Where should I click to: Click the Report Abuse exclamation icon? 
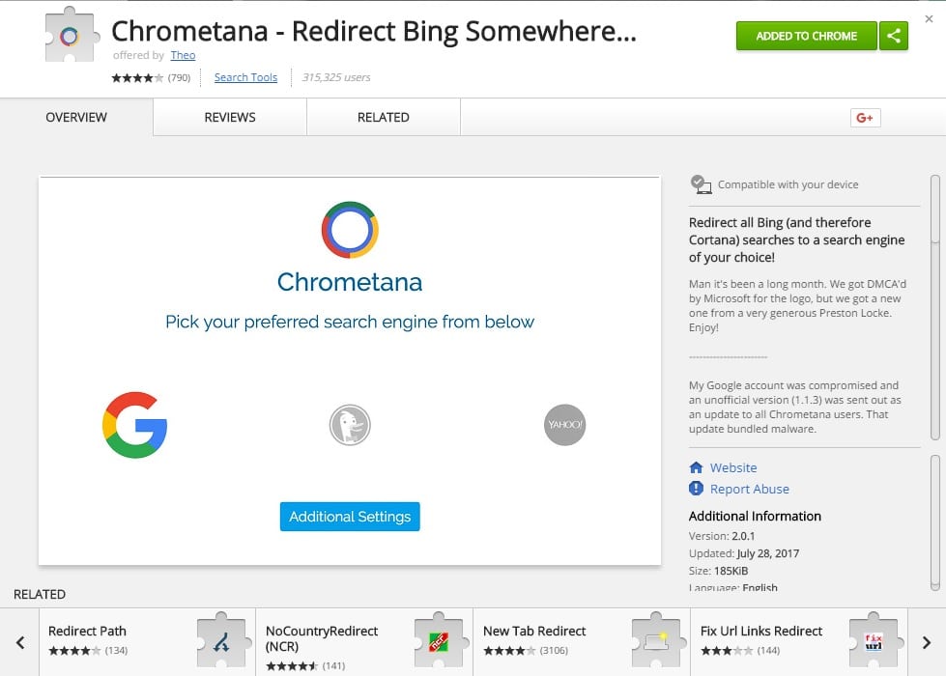click(696, 488)
